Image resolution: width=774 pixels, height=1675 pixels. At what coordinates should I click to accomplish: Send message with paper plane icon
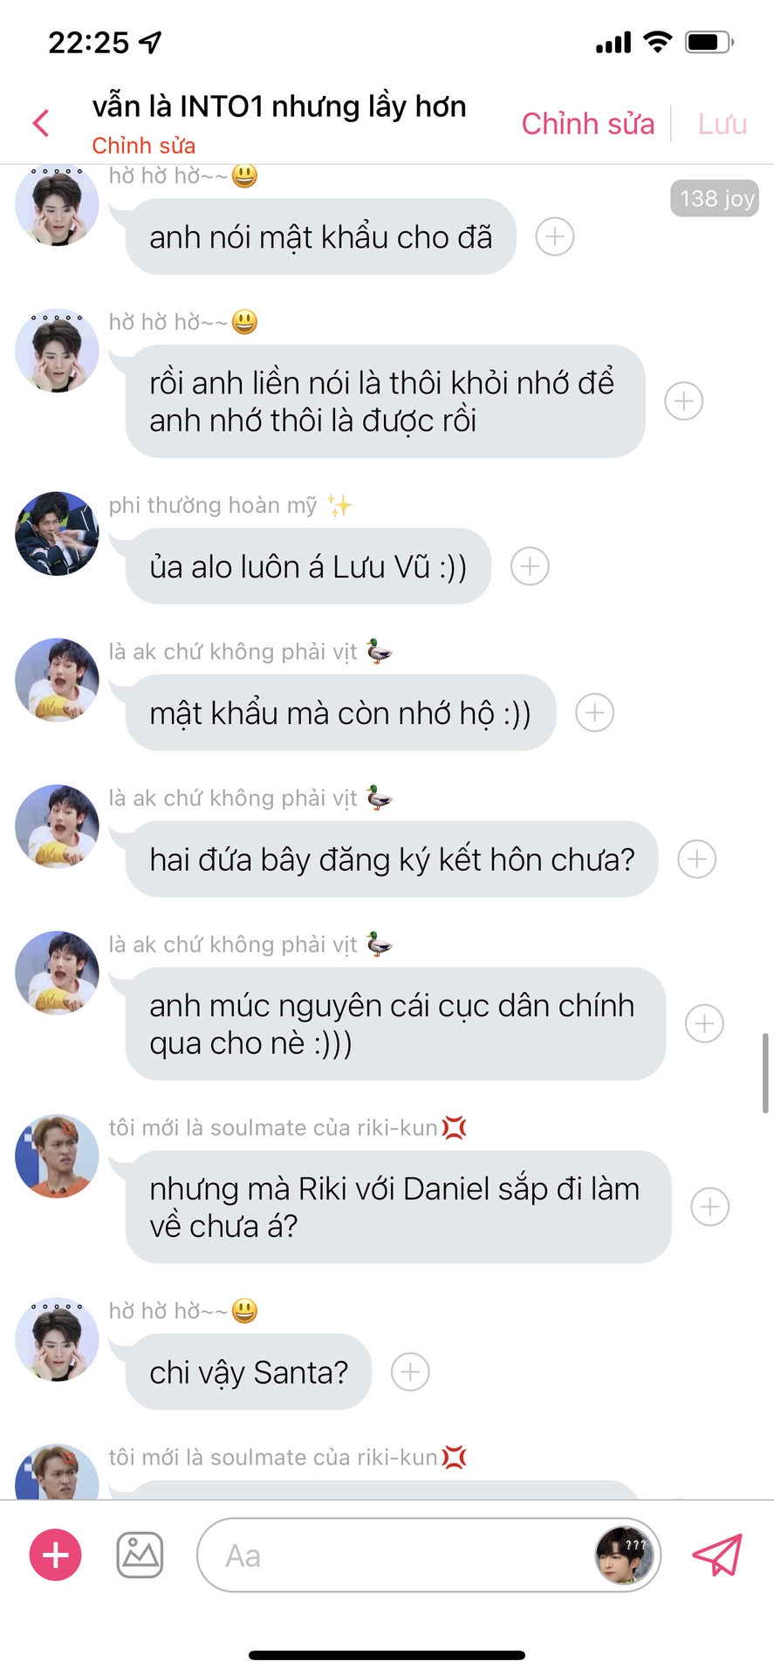click(x=717, y=1555)
